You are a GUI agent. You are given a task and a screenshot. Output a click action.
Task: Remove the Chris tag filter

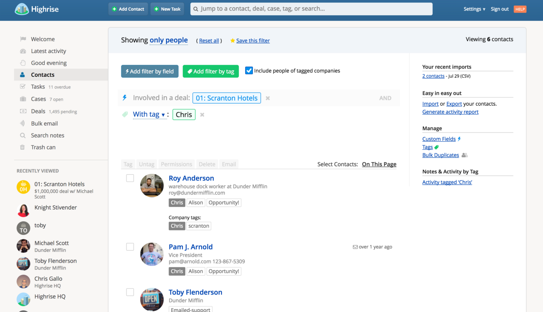point(202,115)
